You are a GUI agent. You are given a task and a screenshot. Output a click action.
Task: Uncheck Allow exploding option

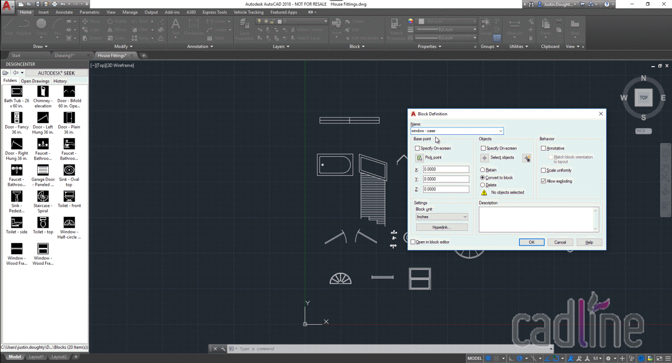(x=543, y=181)
